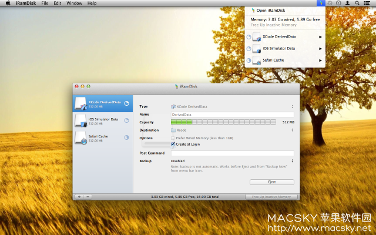376x235 pixels.
Task: Toggle Create at Login checkbox
Action: pyautogui.click(x=173, y=144)
